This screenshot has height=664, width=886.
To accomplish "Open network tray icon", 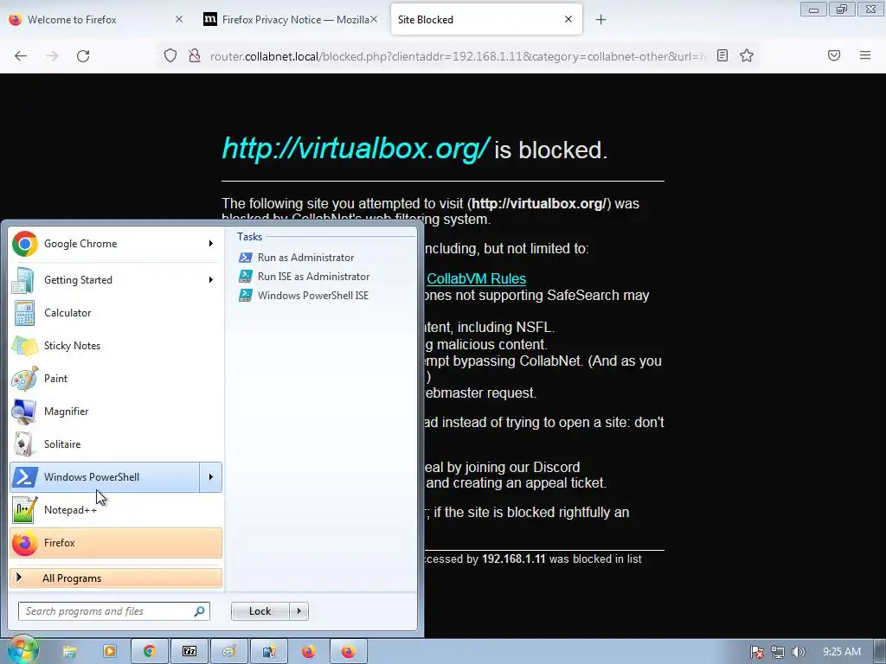I will (x=778, y=652).
